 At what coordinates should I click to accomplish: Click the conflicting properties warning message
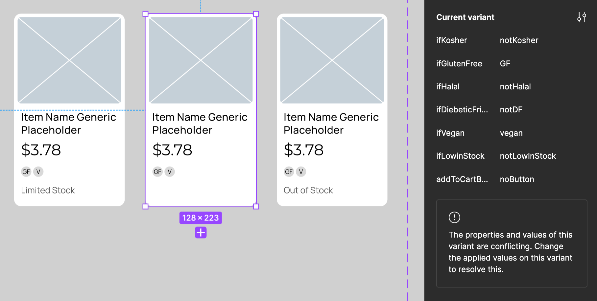(x=510, y=252)
